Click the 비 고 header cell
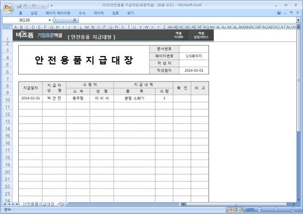Image resolution: width=303 pixels, height=214 pixels. pos(200,88)
